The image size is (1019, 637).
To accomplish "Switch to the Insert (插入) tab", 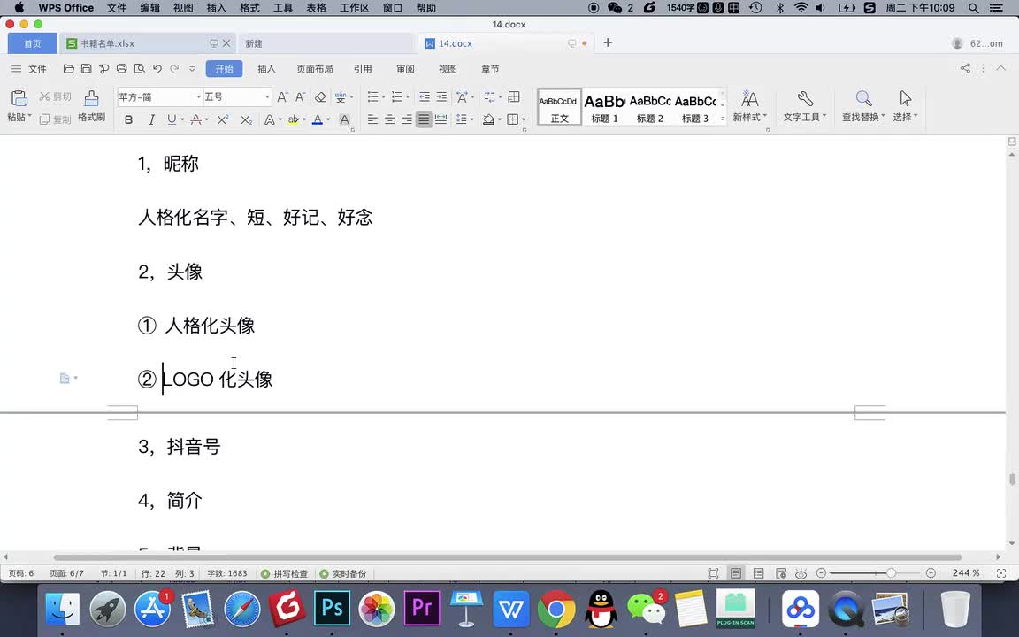I will point(266,69).
